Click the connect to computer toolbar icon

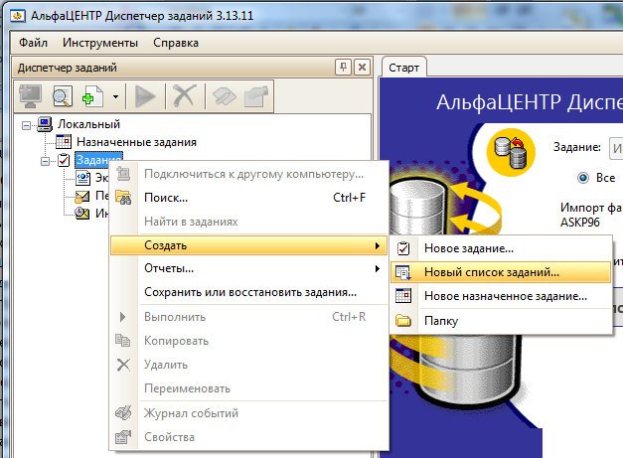tap(30, 96)
